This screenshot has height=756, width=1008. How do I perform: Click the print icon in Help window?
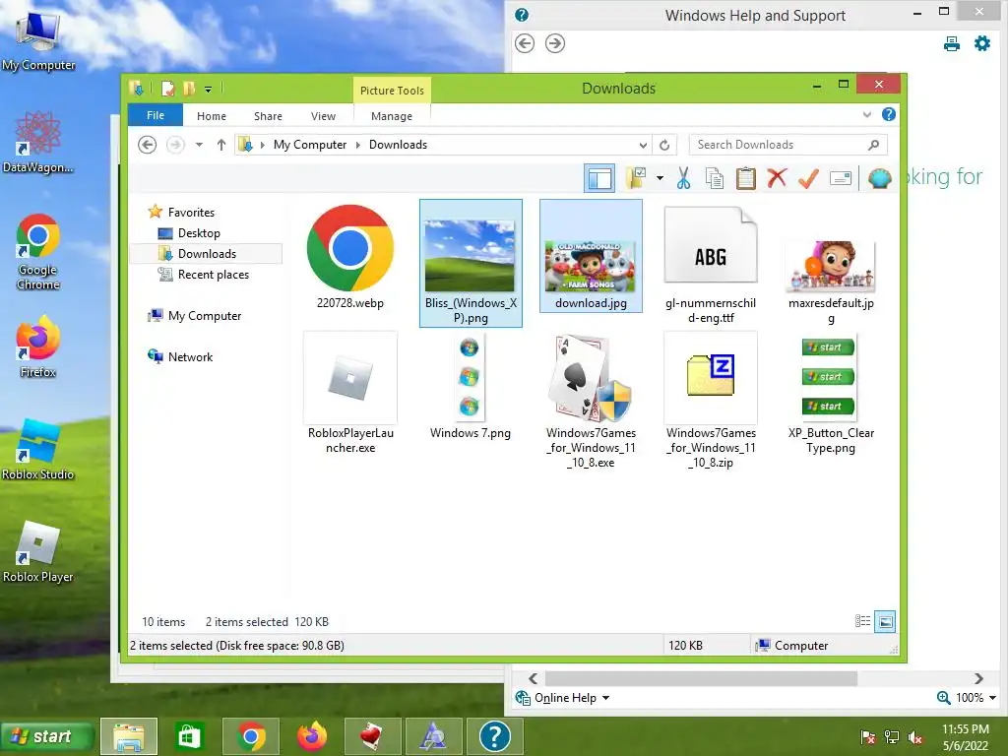[952, 43]
